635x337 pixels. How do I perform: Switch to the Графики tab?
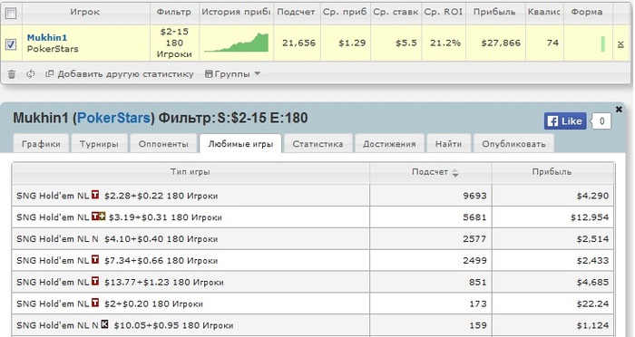41,144
